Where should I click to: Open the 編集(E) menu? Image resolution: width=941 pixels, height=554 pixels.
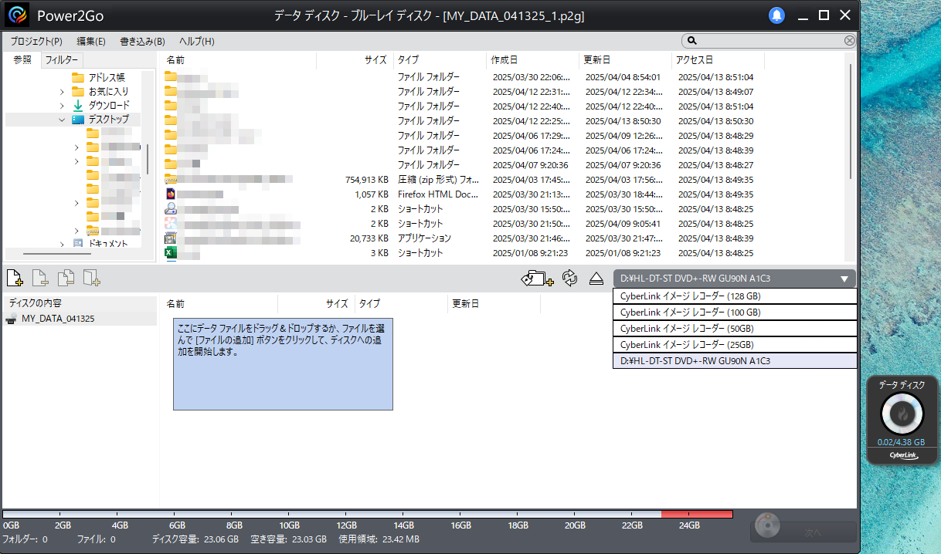pyautogui.click(x=91, y=41)
